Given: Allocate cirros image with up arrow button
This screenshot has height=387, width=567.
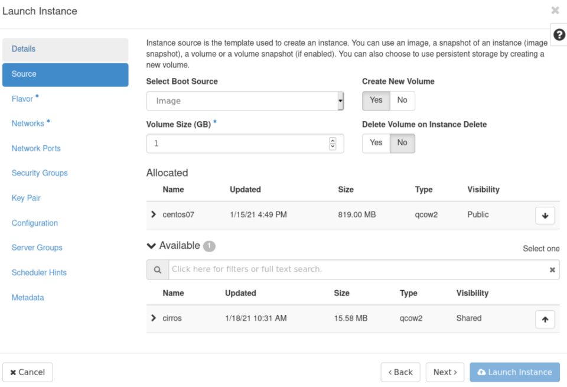Looking at the screenshot, I should [545, 320].
